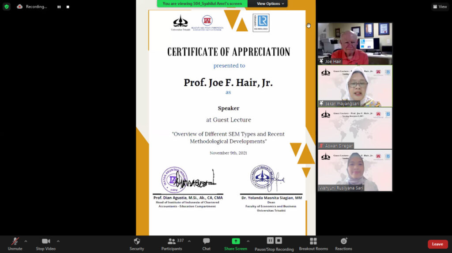This screenshot has width=452, height=253.
Task: Click the Unmute microphone icon
Action: coord(15,241)
